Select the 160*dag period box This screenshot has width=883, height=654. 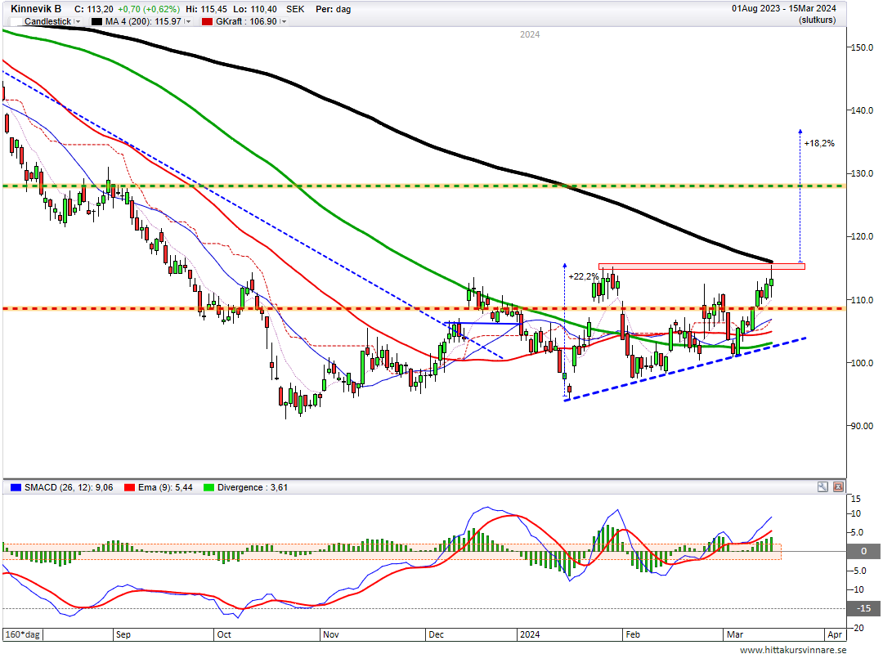tap(23, 634)
